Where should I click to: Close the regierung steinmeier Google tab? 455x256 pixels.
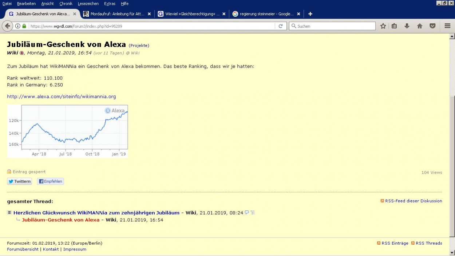[298, 14]
